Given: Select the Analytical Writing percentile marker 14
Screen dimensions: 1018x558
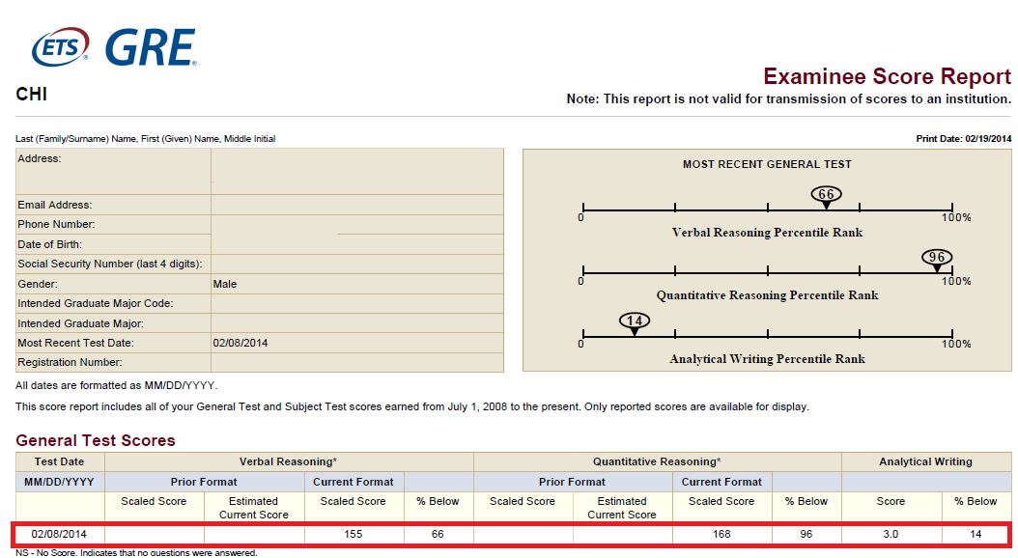Looking at the screenshot, I should [635, 323].
